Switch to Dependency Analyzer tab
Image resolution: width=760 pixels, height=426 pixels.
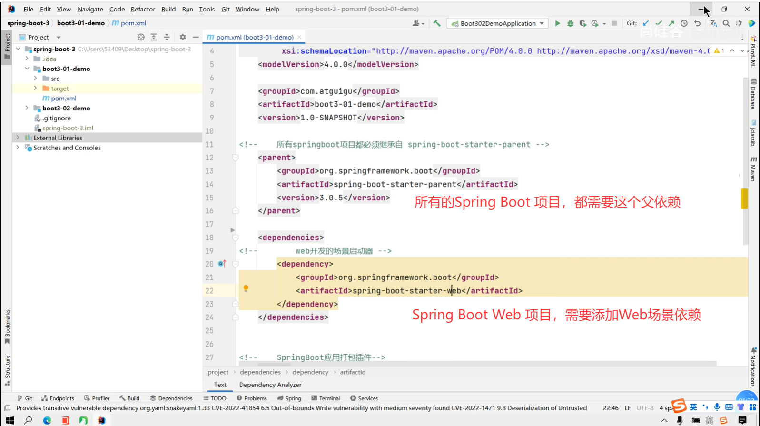tap(270, 385)
